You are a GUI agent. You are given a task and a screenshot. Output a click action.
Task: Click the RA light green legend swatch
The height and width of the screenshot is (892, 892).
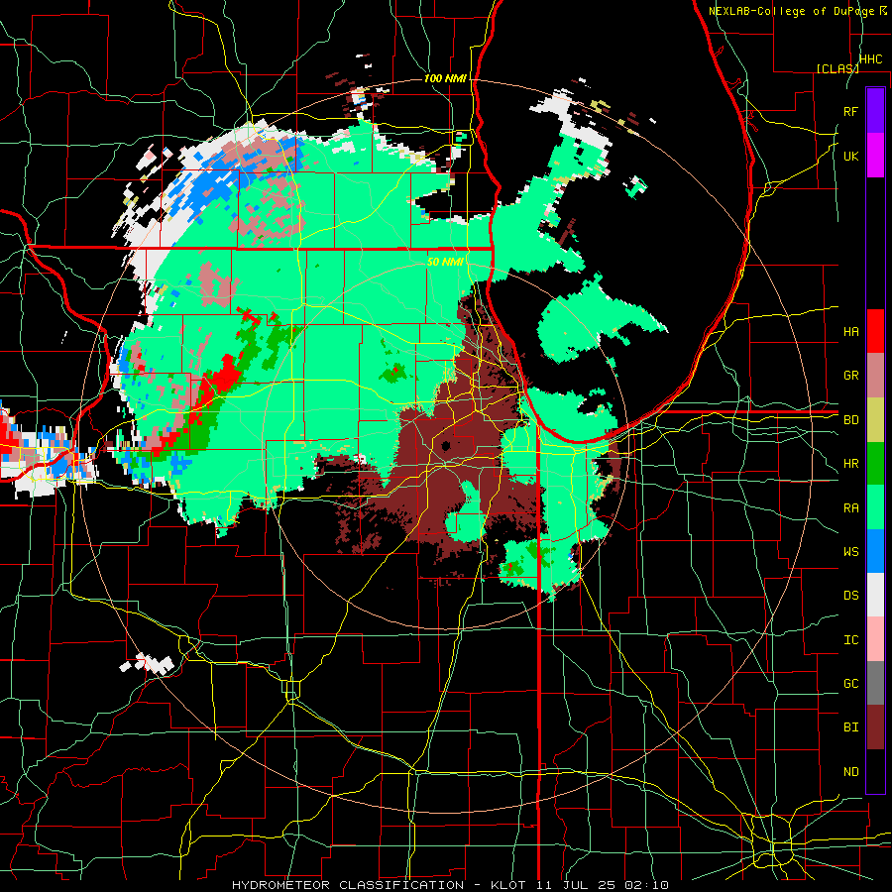[x=875, y=507]
